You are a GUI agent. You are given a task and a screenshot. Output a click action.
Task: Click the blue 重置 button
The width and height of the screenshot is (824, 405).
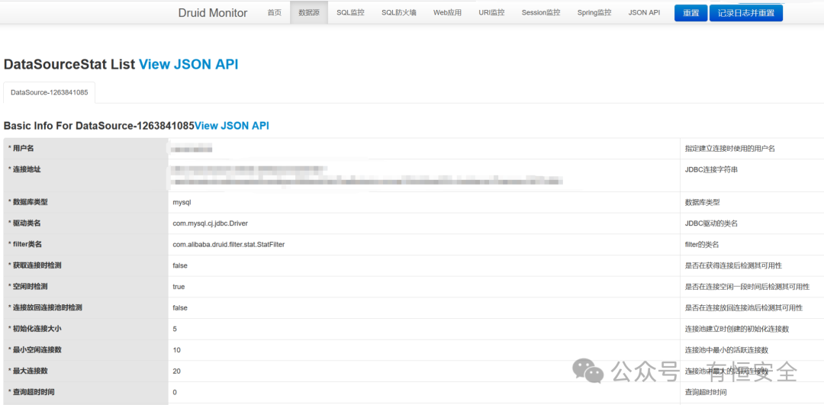point(691,14)
